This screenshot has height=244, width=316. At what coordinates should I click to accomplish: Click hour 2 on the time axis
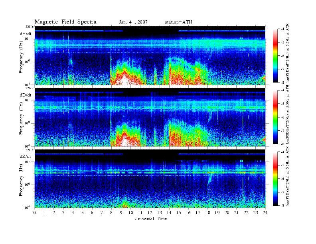[x=54, y=213]
